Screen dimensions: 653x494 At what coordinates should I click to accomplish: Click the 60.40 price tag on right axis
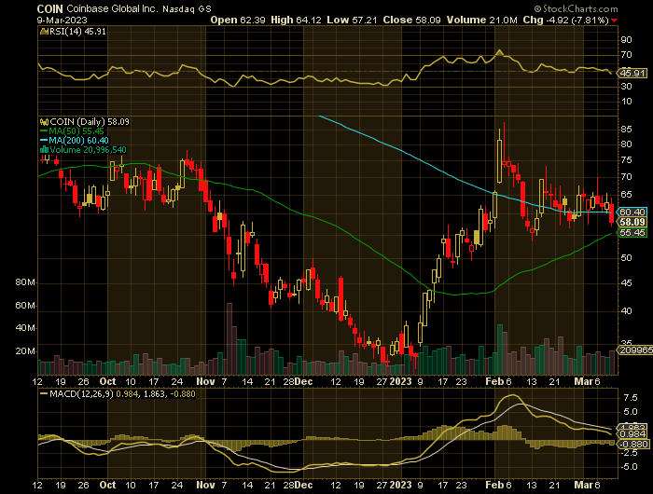click(632, 212)
